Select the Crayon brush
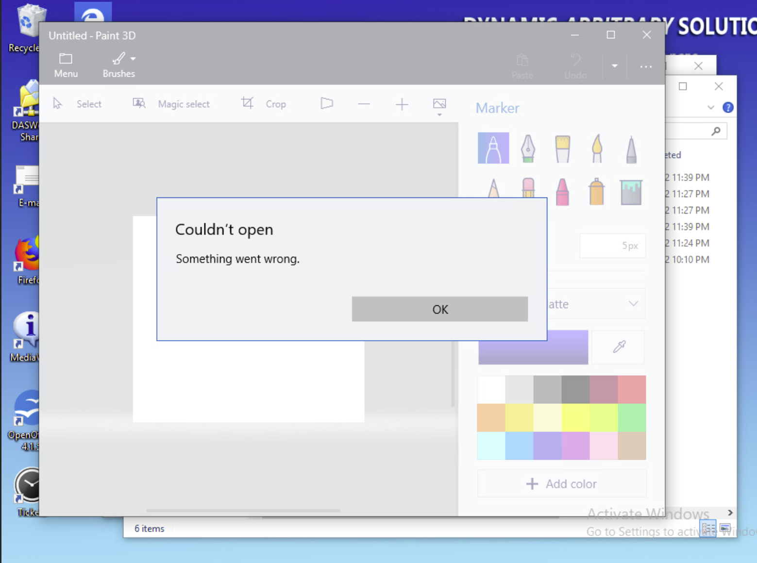The width and height of the screenshot is (757, 563). point(562,191)
